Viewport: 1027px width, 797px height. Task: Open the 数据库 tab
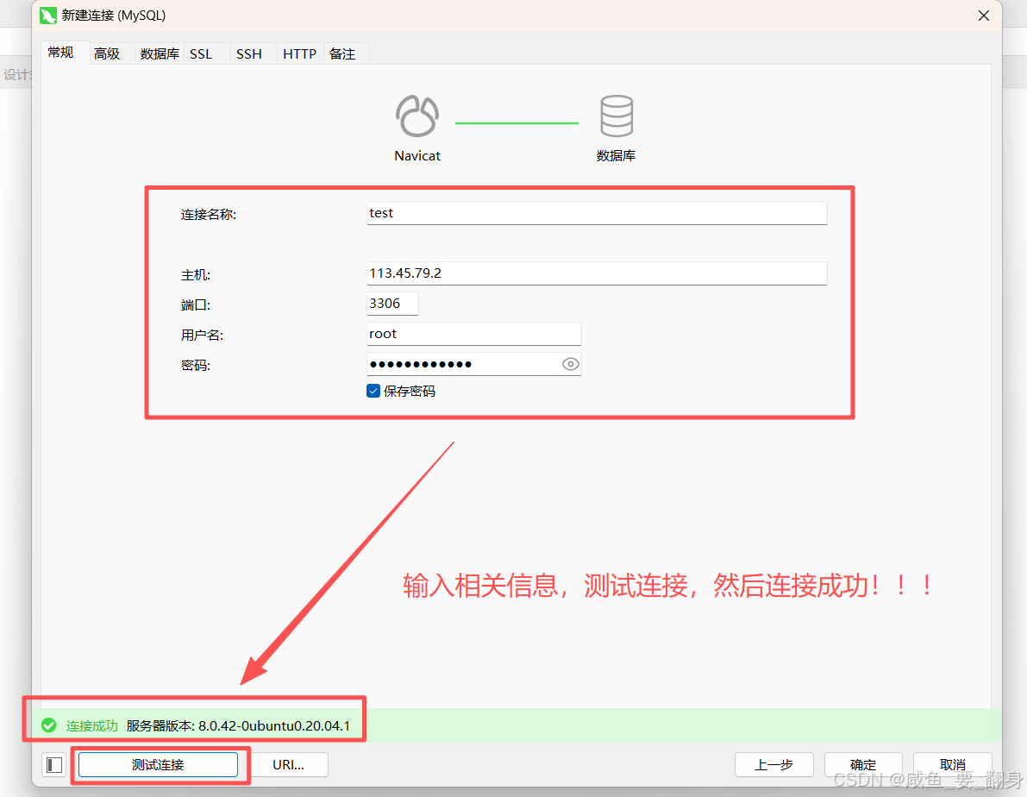pos(160,53)
